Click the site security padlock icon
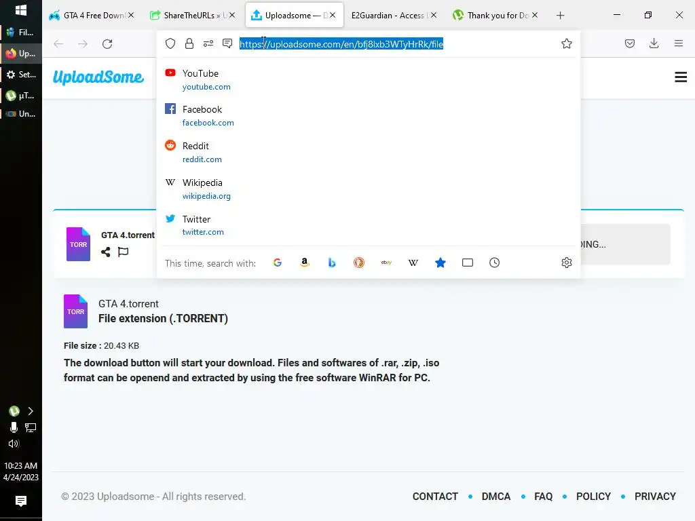695x521 pixels. tap(189, 43)
